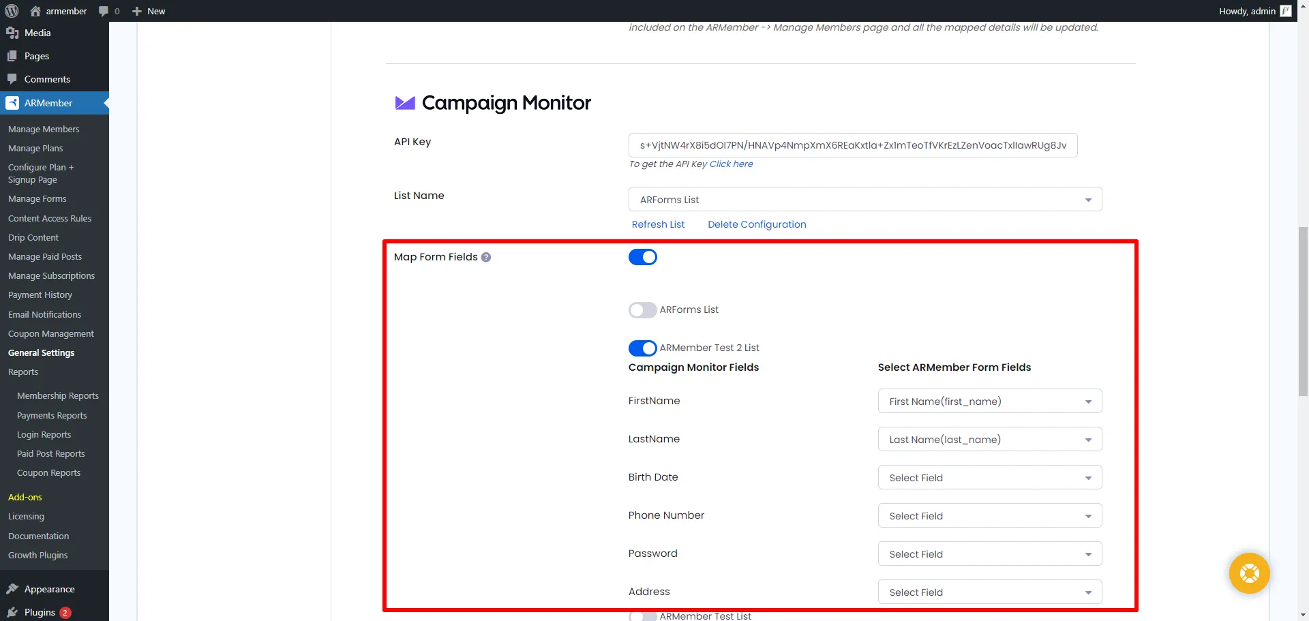Click the API key 'Click here' link
Image resolution: width=1309 pixels, height=621 pixels.
tap(732, 164)
